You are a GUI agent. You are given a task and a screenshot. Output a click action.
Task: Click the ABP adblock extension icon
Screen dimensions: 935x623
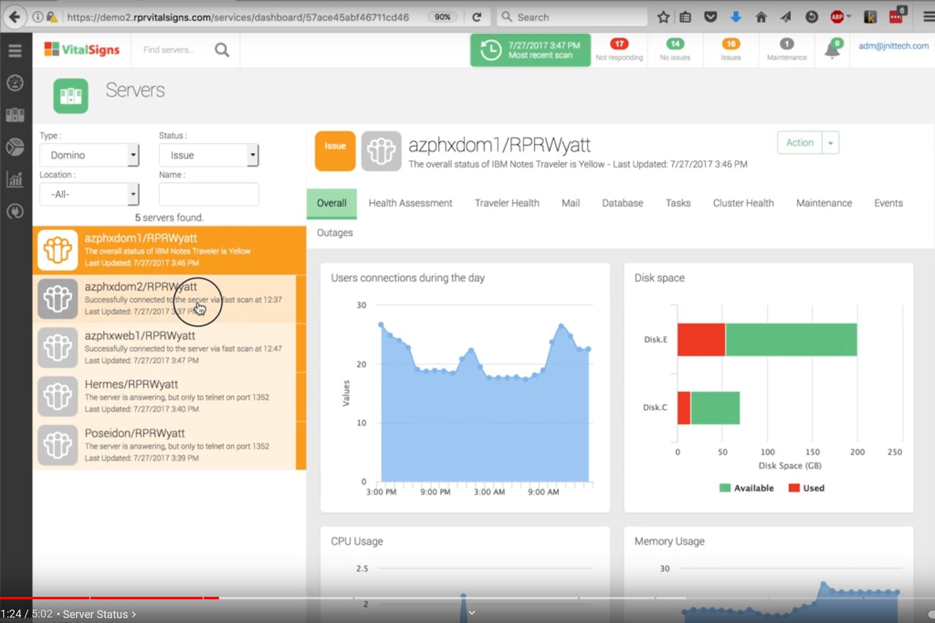pyautogui.click(x=838, y=17)
